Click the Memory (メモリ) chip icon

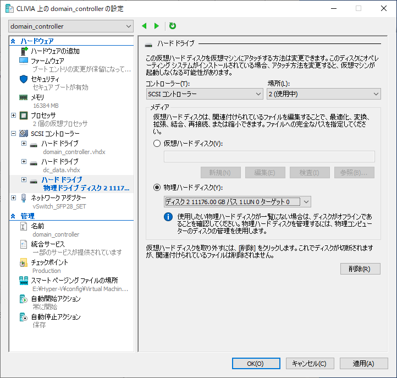(x=24, y=97)
